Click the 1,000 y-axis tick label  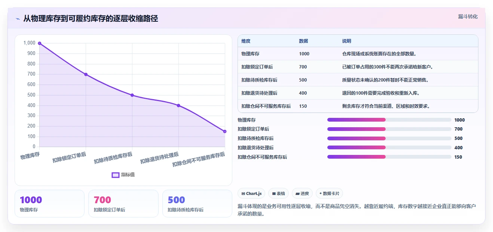[30, 43]
